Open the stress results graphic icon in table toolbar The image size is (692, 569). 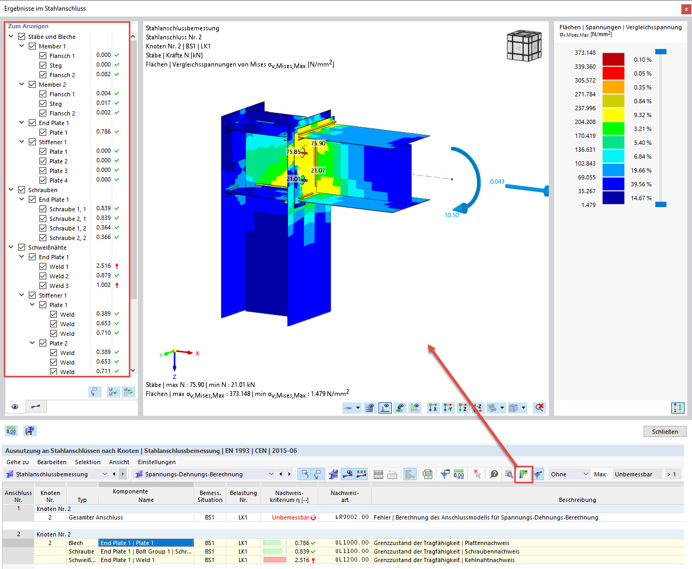coord(524,474)
